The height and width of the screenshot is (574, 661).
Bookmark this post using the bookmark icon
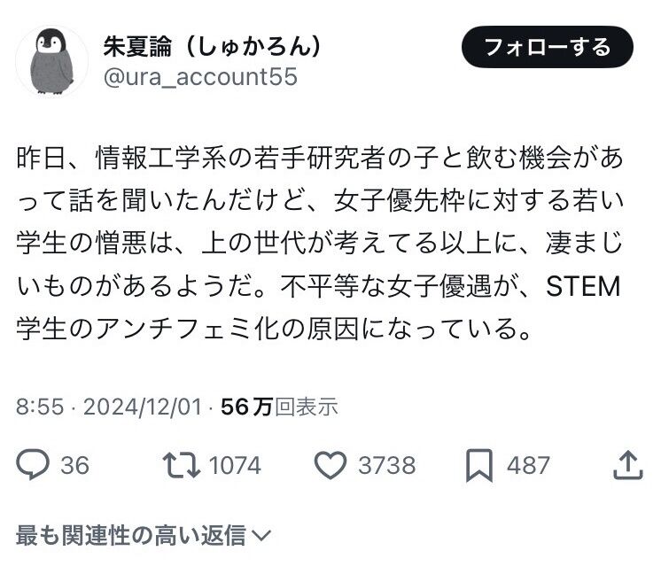[479, 465]
